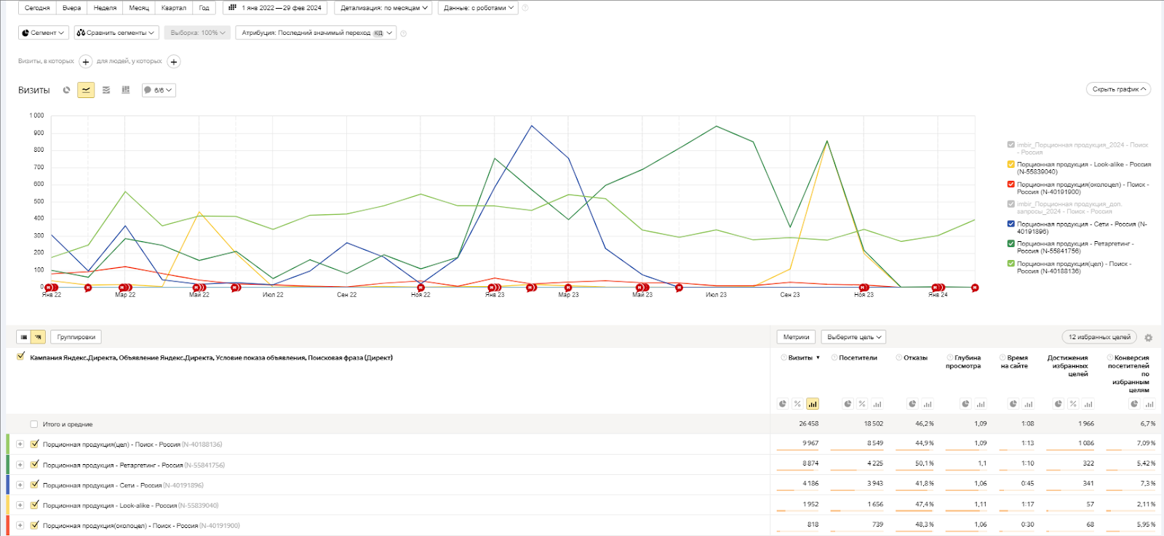
Task: Expand the Порционная продукция Look-alike row
Action: tap(20, 505)
